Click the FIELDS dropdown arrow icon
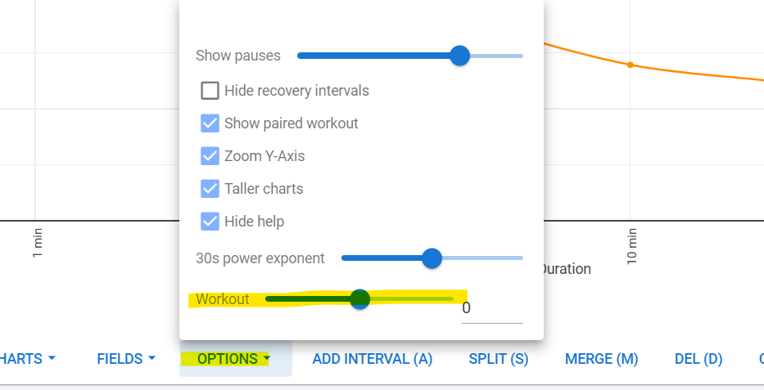The image size is (764, 390). point(151,358)
